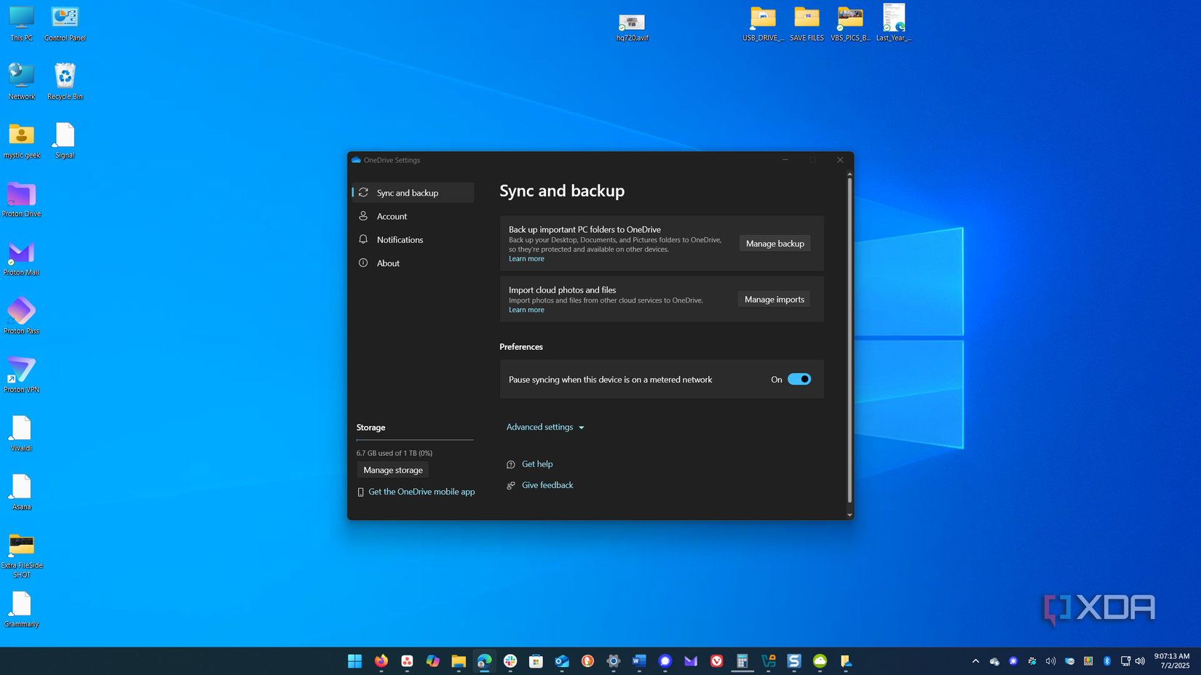This screenshot has height=675, width=1201.
Task: Go to the About tab
Action: [388, 263]
